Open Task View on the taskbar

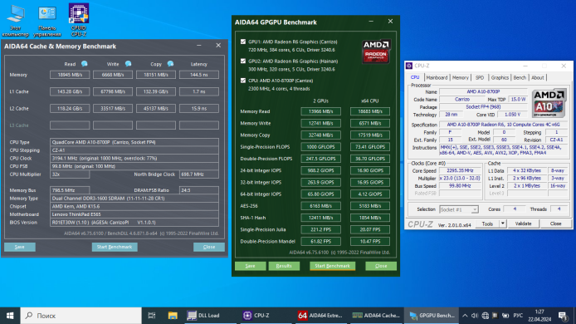tap(152, 316)
